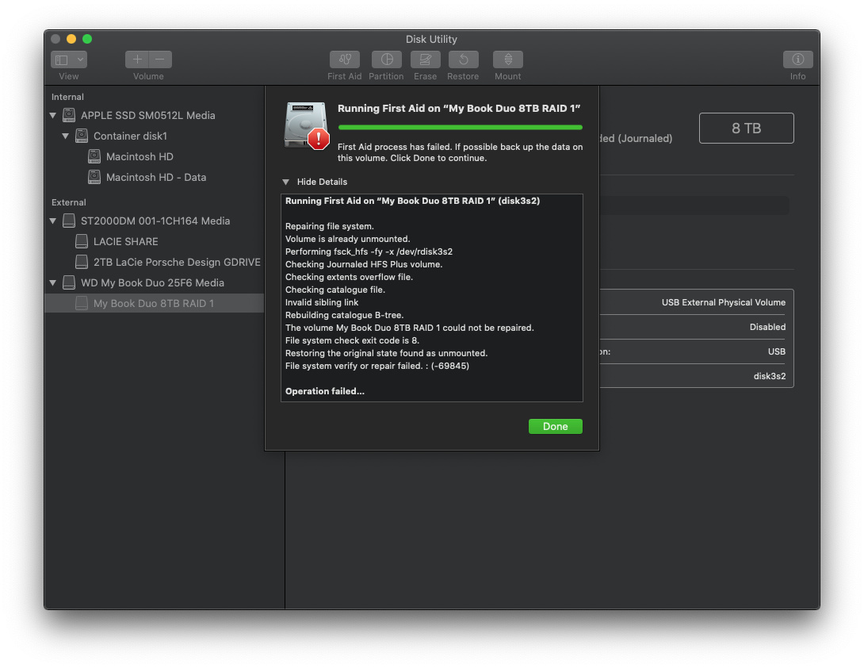The height and width of the screenshot is (668, 864).
Task: Click the 2TB LaCie Porsche Design icon
Action: (x=82, y=262)
